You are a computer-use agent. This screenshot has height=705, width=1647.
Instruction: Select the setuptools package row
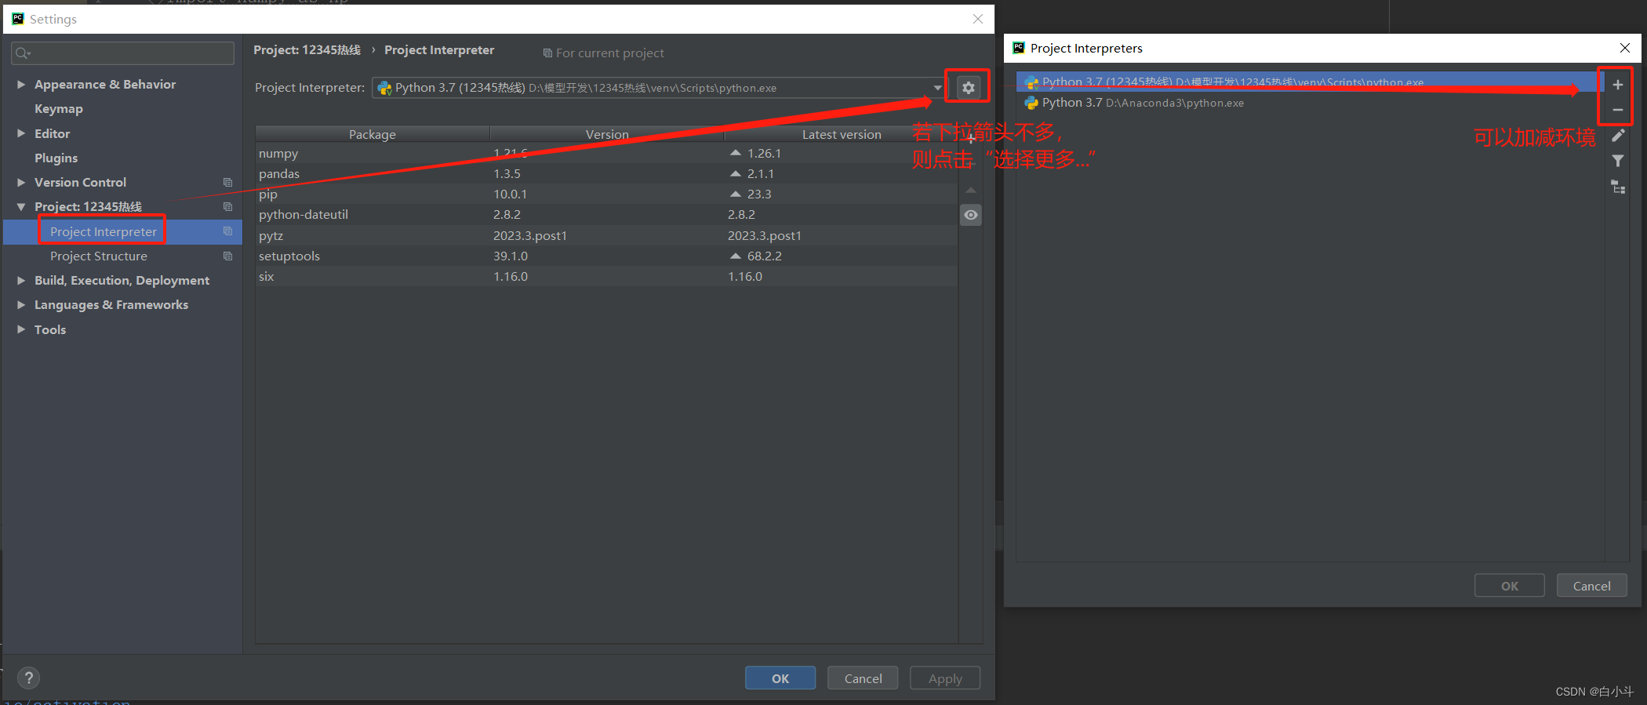606,256
